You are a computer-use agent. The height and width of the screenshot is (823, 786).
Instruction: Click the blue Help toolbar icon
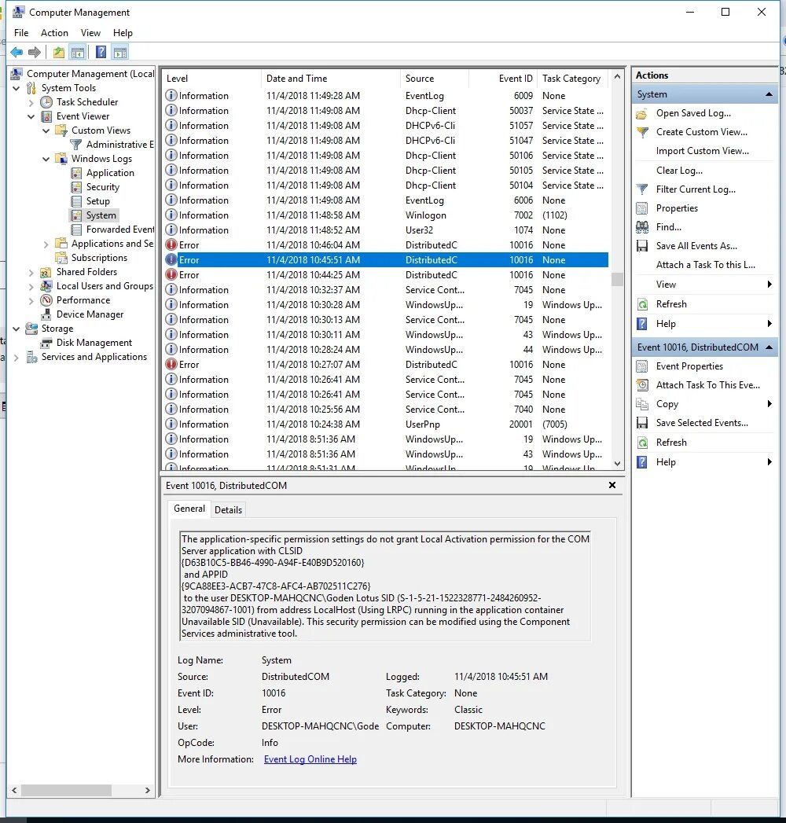click(x=101, y=52)
